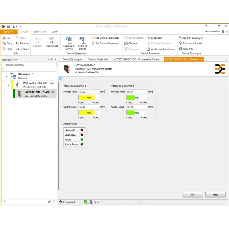
Task: Click the Help button
Action: pyautogui.click(x=216, y=195)
